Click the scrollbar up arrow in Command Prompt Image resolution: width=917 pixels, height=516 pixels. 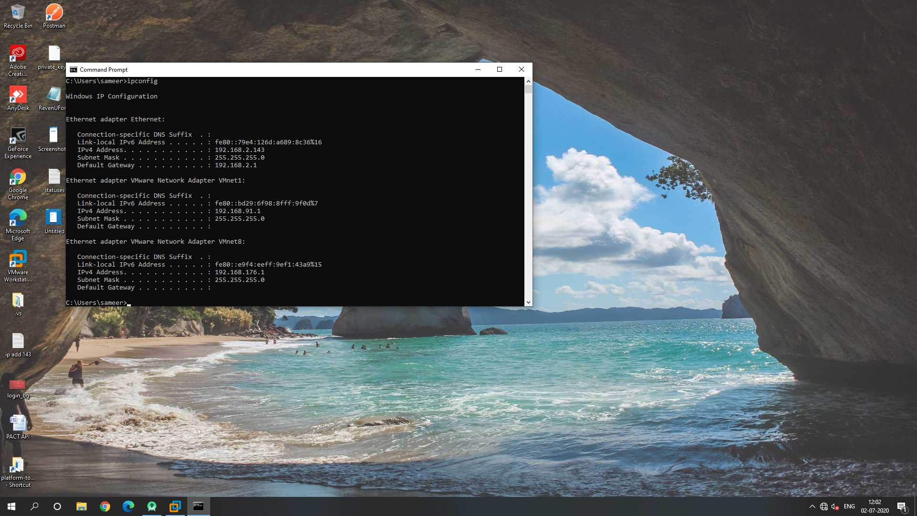528,81
